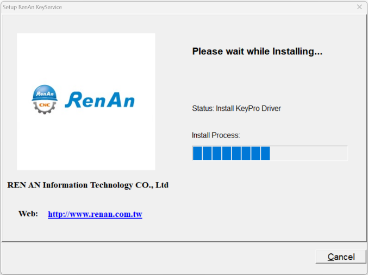Select the 'Status: Install KeyPro Driver' text
Viewport: 368px width, 275px height.
pyautogui.click(x=236, y=108)
